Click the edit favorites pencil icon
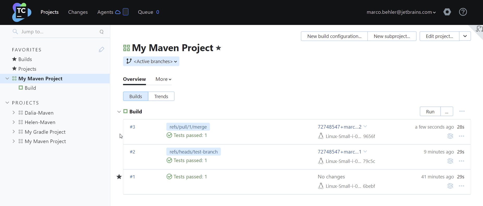Screen dimensions: 483x206 [101, 50]
